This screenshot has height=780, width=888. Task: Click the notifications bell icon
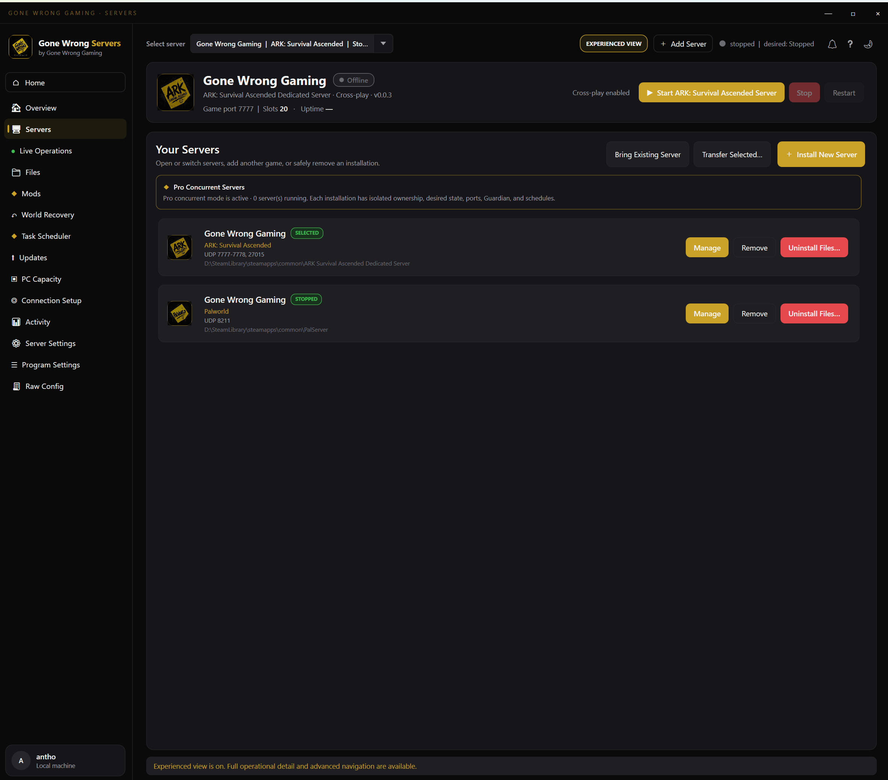[x=832, y=44]
